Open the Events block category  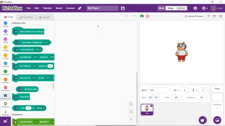[6, 48]
